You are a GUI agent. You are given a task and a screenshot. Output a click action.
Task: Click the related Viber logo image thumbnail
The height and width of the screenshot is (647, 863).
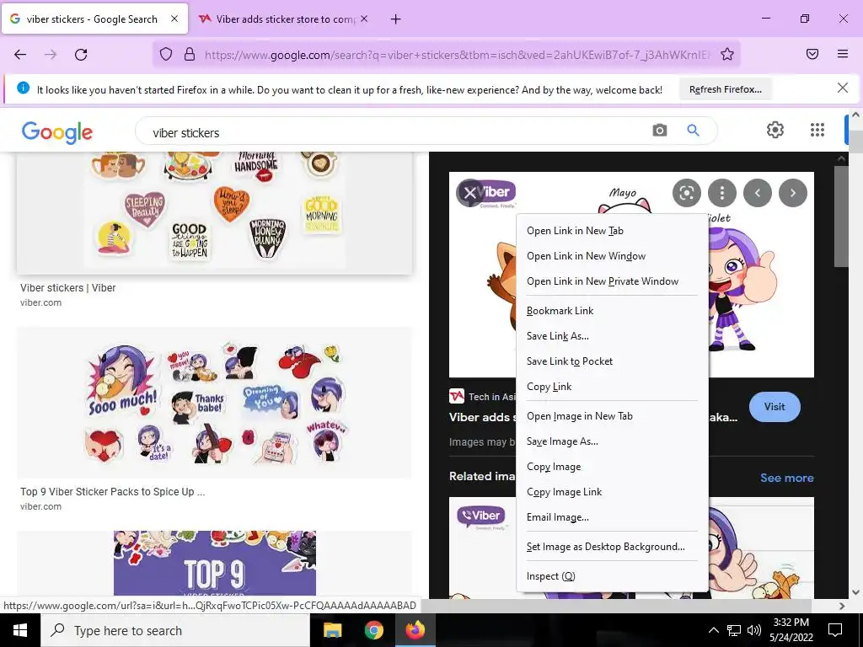point(483,548)
